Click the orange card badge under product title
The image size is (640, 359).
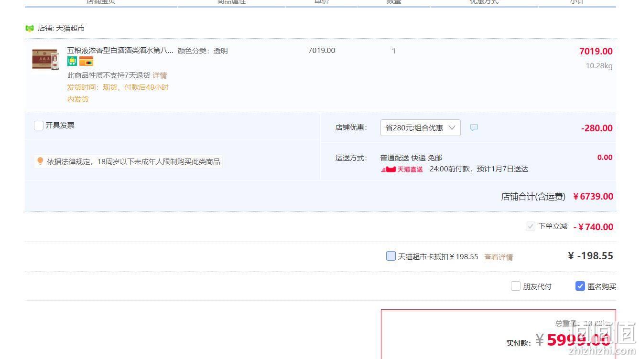(86, 61)
